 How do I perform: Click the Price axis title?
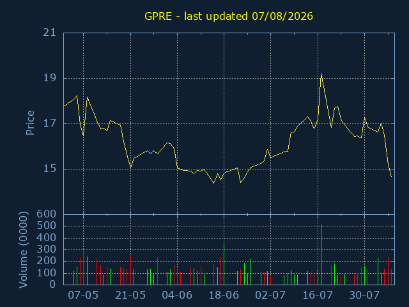point(30,123)
